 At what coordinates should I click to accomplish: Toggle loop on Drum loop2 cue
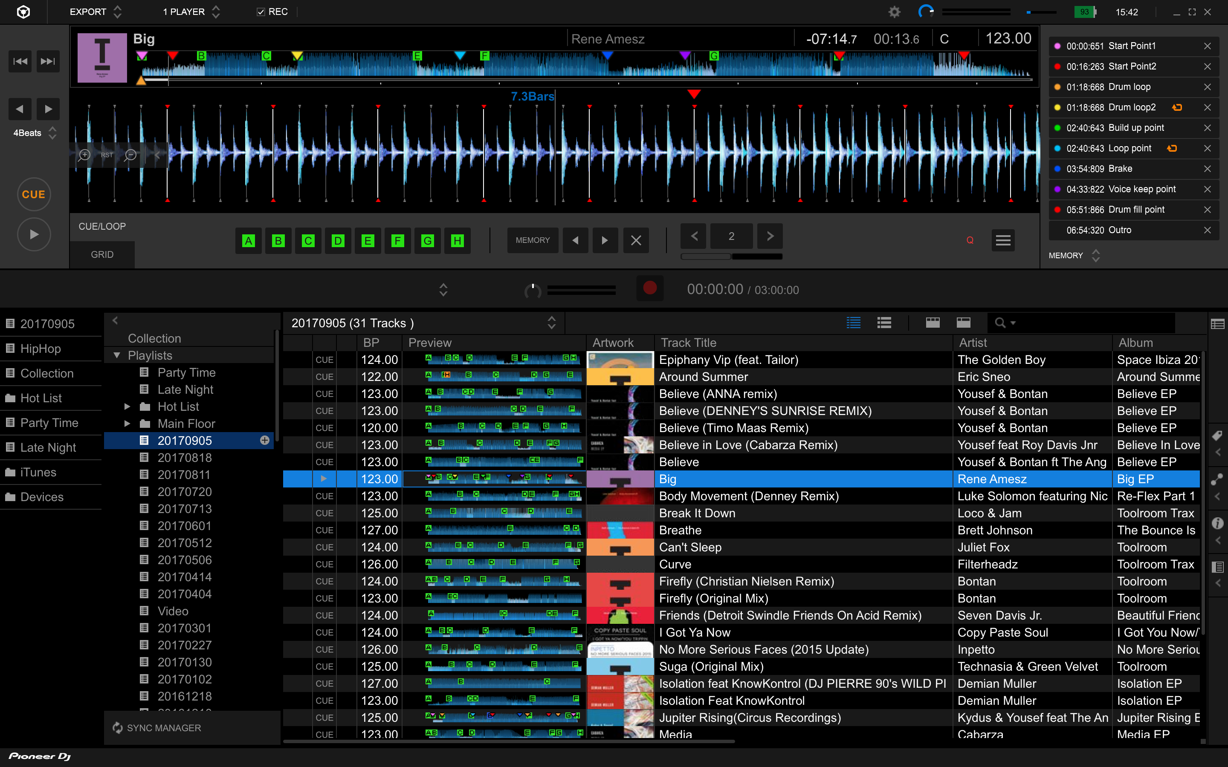[x=1177, y=107]
